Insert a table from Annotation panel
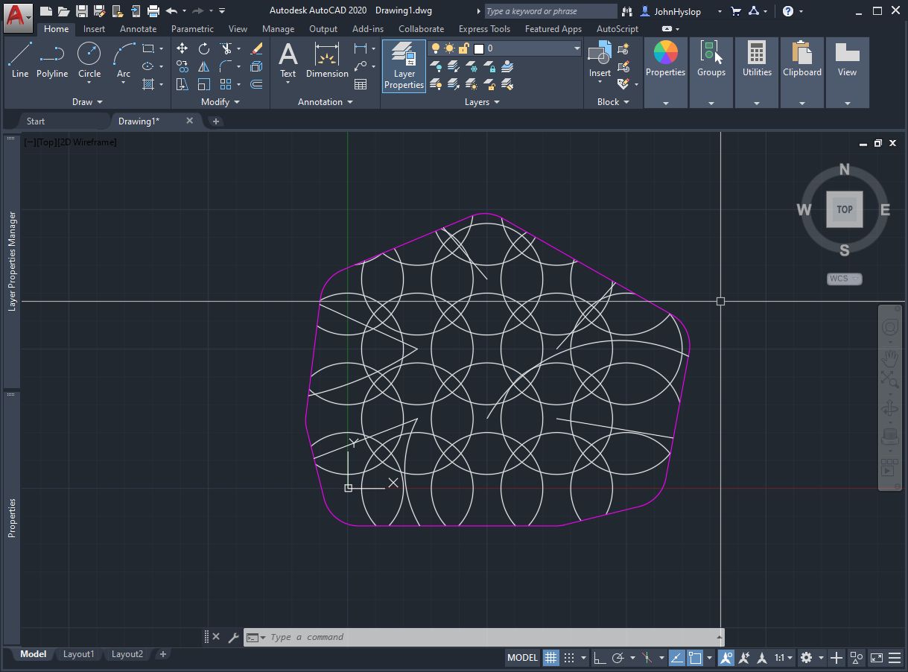 coord(361,84)
